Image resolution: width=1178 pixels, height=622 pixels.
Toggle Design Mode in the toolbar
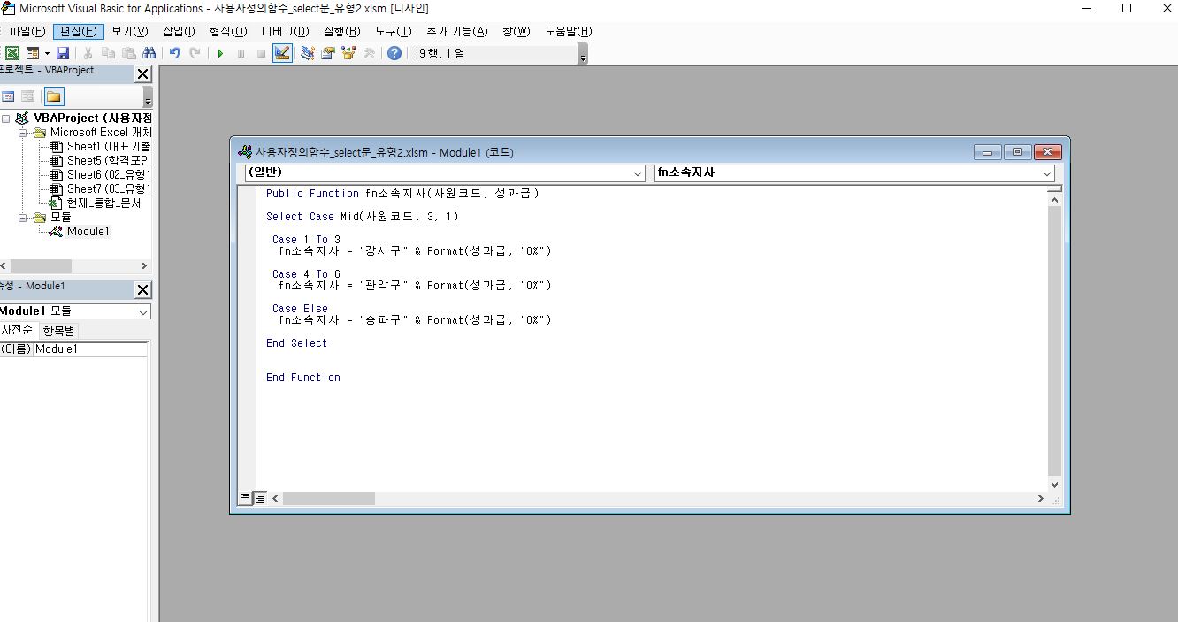click(x=282, y=53)
